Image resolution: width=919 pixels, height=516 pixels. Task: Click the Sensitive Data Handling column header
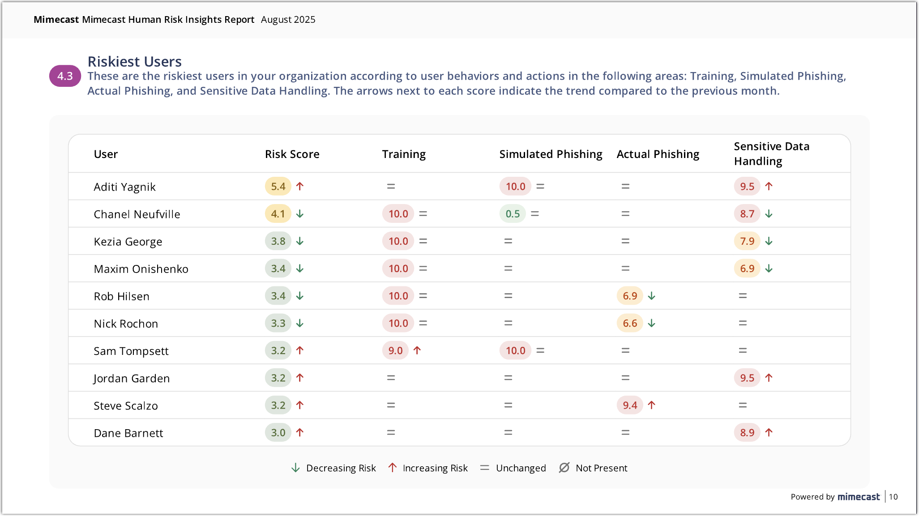pos(771,154)
